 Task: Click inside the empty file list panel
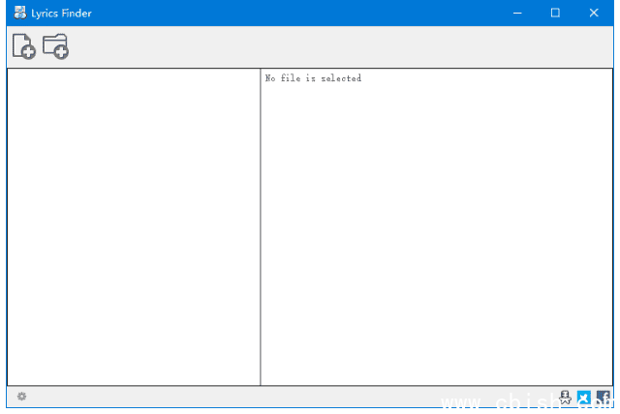click(x=133, y=227)
